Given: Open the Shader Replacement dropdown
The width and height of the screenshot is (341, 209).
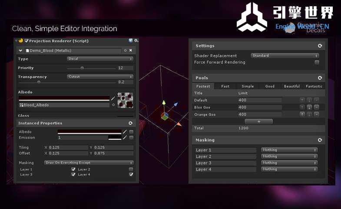Looking at the screenshot, I should (x=285, y=56).
